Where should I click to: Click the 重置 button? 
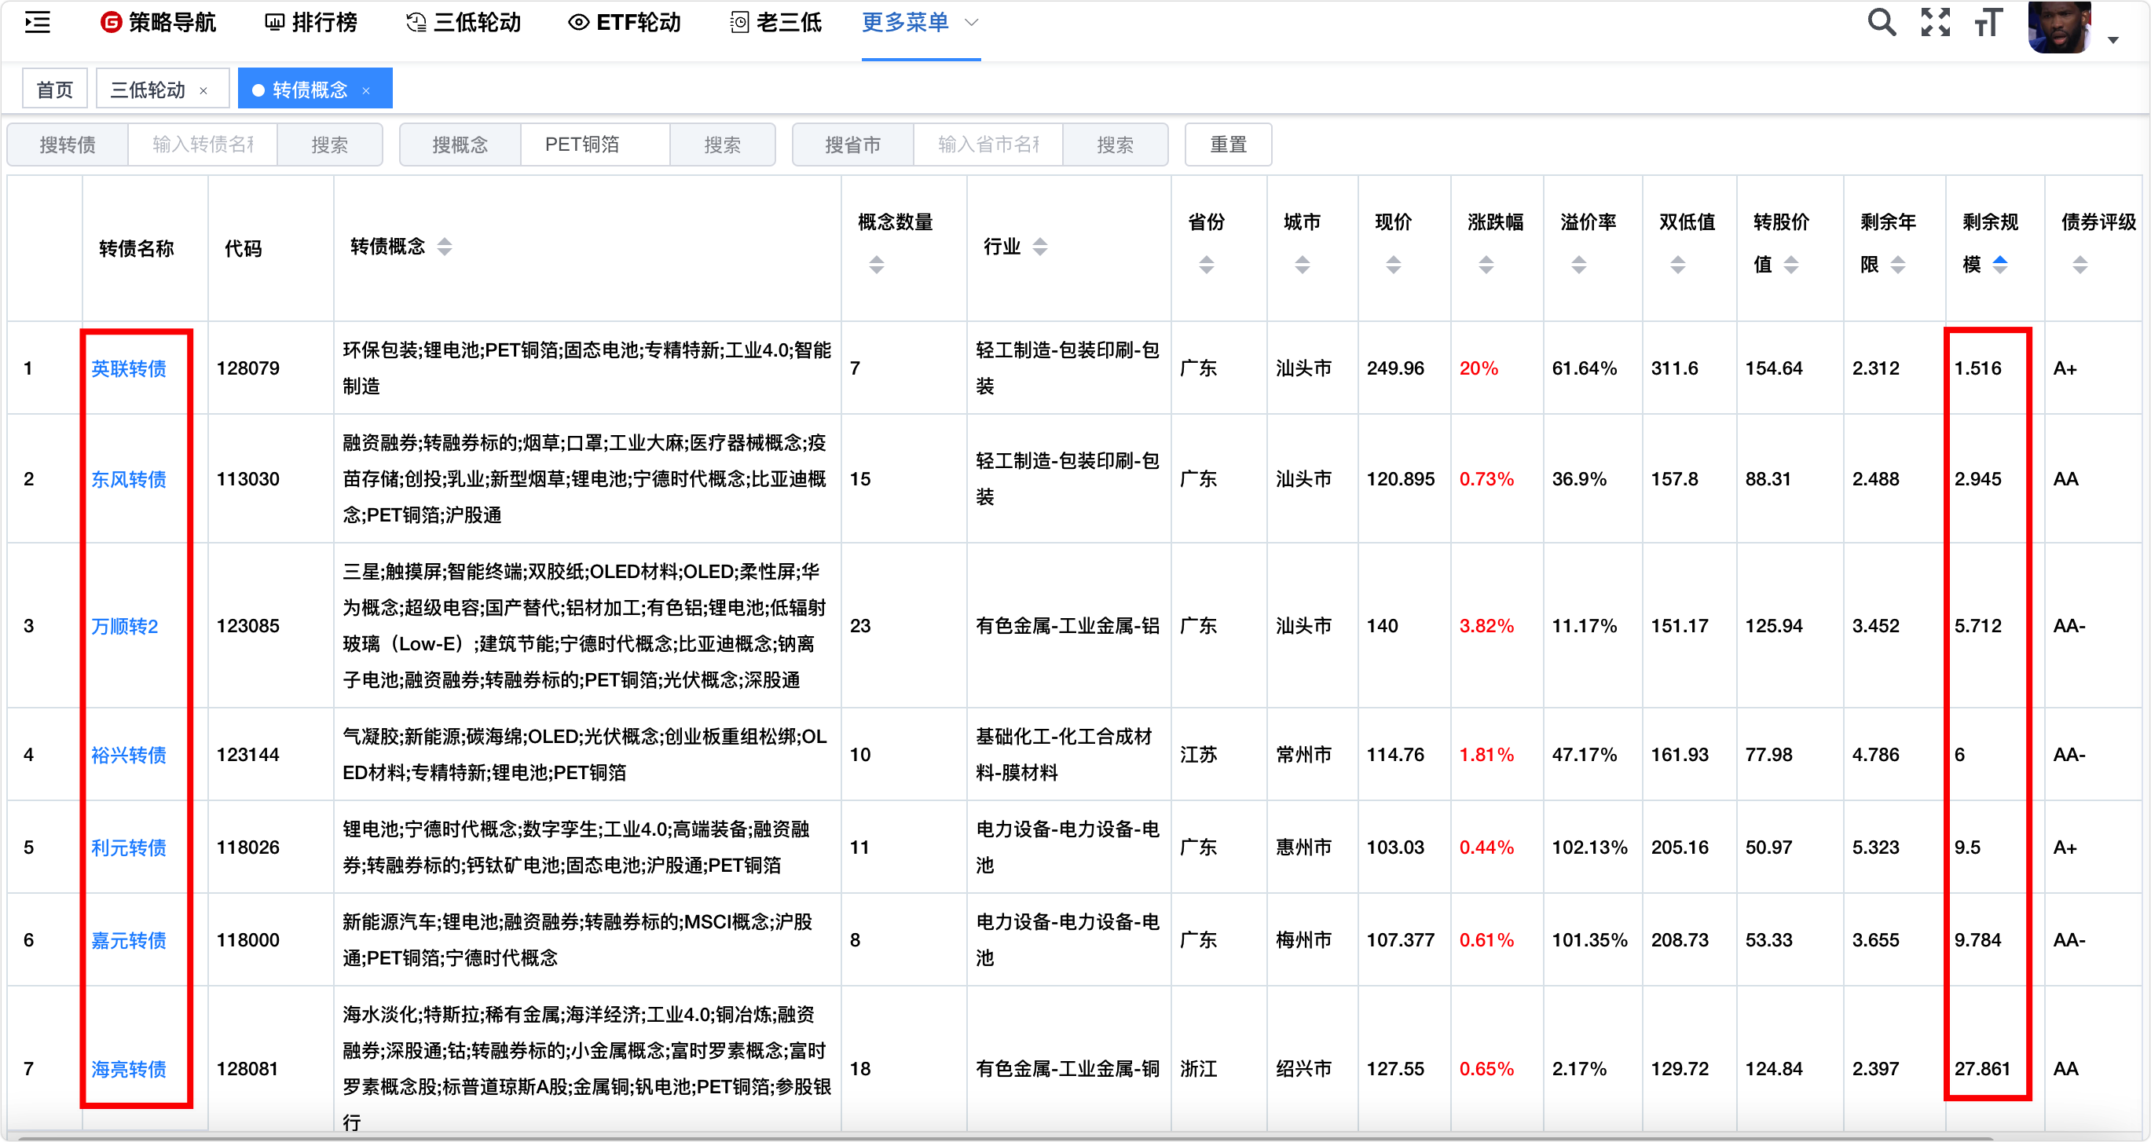(1227, 145)
